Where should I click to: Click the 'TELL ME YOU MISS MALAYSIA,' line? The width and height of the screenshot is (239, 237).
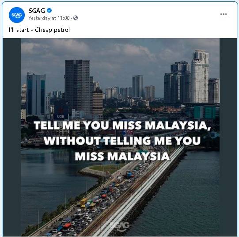(122, 125)
